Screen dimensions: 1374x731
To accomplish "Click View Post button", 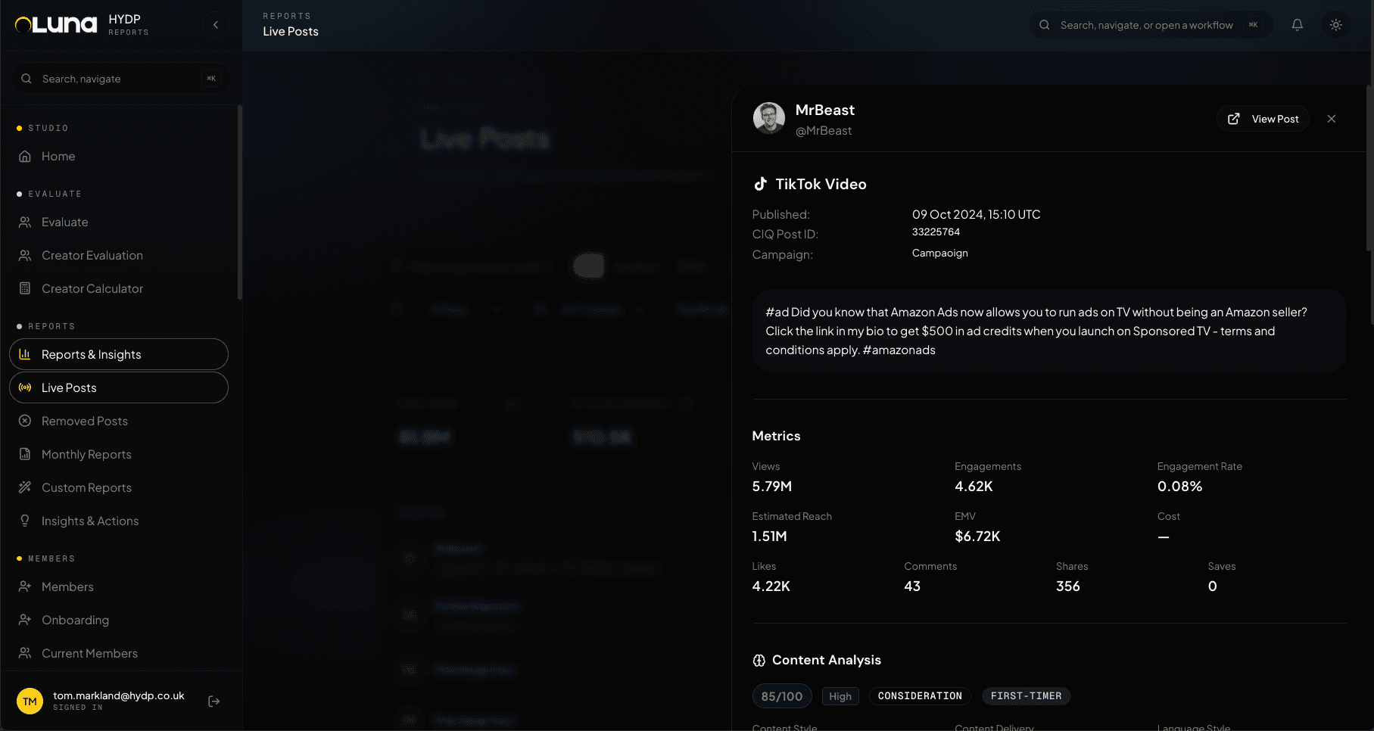I will pos(1263,119).
